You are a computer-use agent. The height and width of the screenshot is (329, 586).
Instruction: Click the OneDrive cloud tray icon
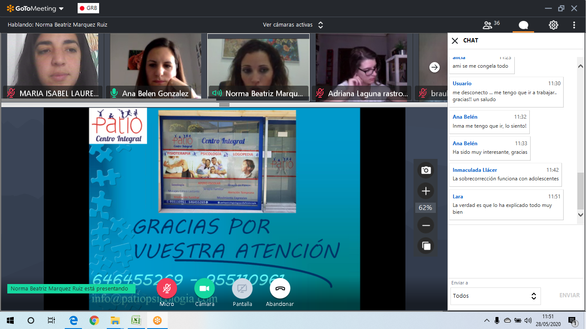point(507,320)
